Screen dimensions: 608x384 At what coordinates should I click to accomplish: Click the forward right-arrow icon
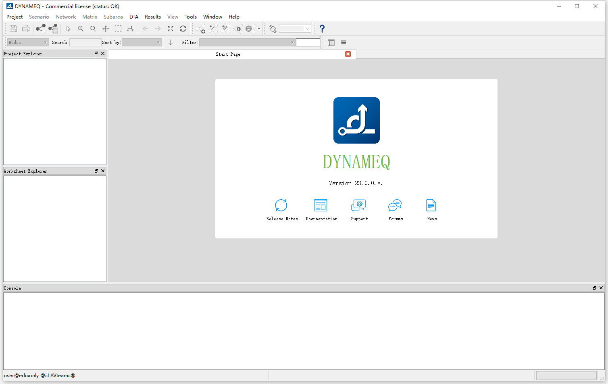pos(158,29)
